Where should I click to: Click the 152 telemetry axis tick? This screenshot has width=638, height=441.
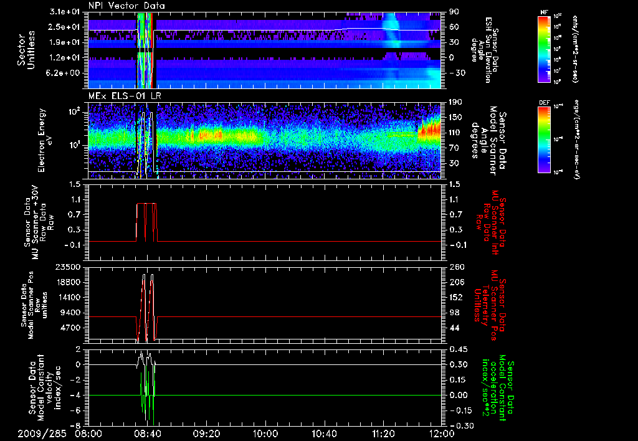click(456, 297)
